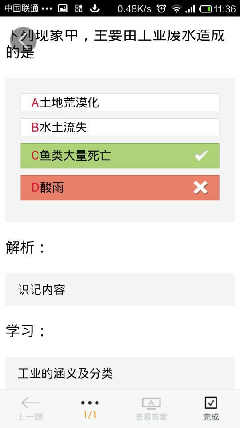
Task: Select answer option A 土地荒漠化
Action: [120, 103]
